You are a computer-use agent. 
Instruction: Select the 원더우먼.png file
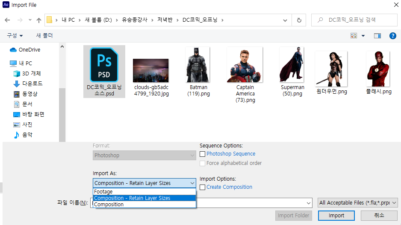[x=331, y=72]
